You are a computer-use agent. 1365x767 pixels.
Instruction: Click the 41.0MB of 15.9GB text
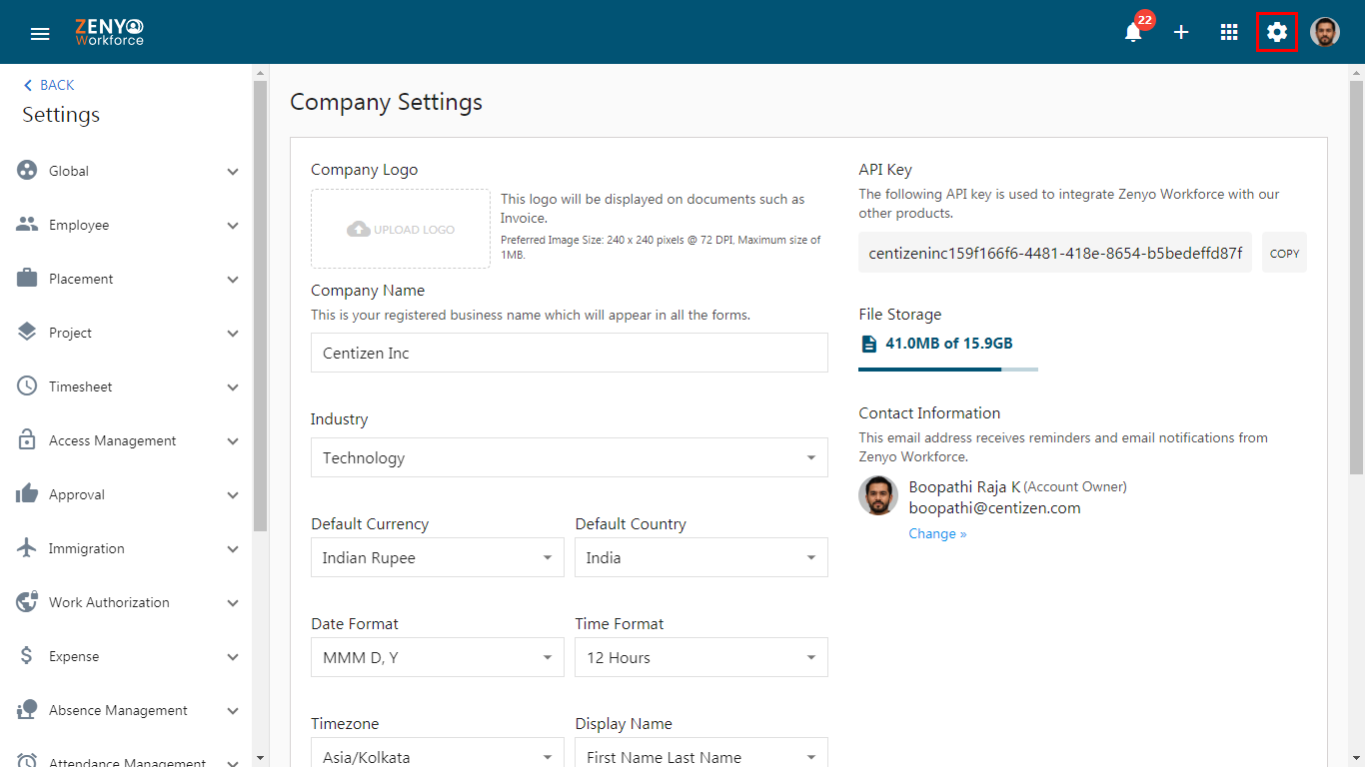point(949,344)
